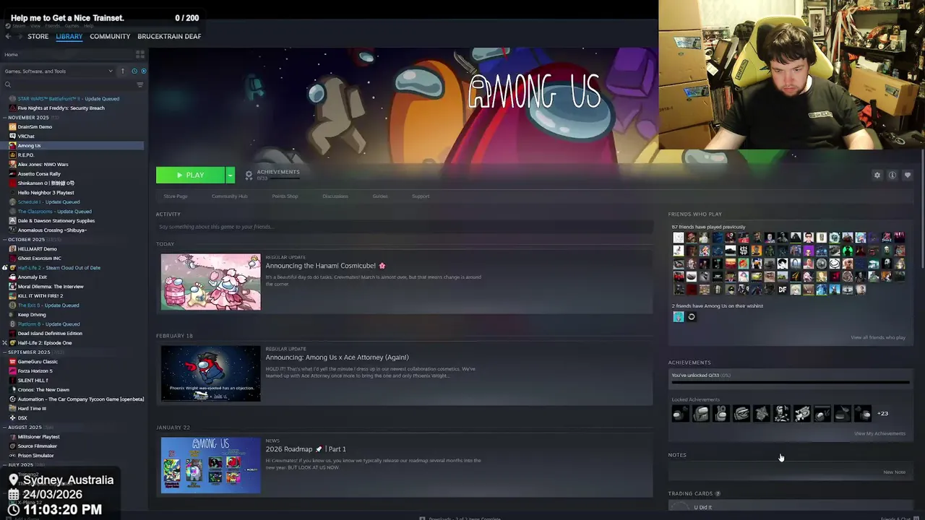
Task: Create a New Note
Action: click(x=894, y=472)
